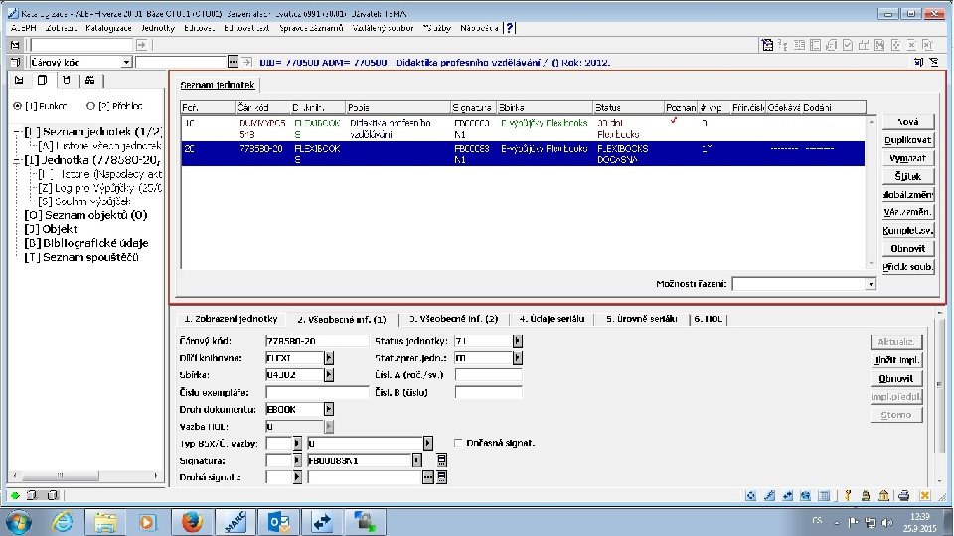Open Firefox from the taskbar
This screenshot has height=536, width=954.
point(191,522)
